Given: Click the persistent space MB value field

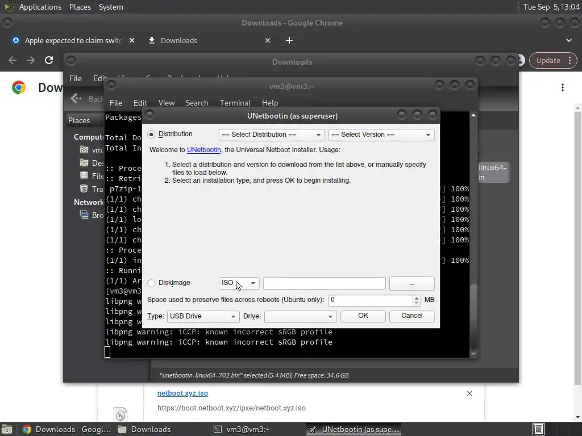Looking at the screenshot, I should [x=370, y=300].
